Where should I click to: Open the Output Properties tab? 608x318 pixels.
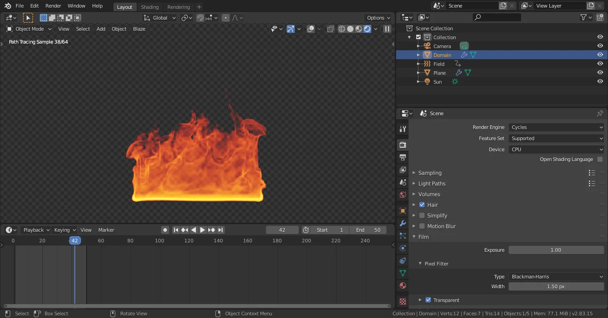402,157
